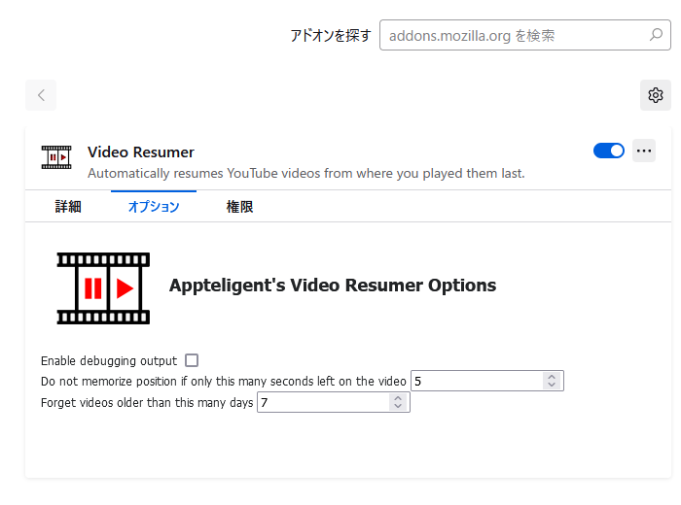Increase the seconds-left value with up arrow
Viewport: 681px width, 505px height.
pos(552,377)
